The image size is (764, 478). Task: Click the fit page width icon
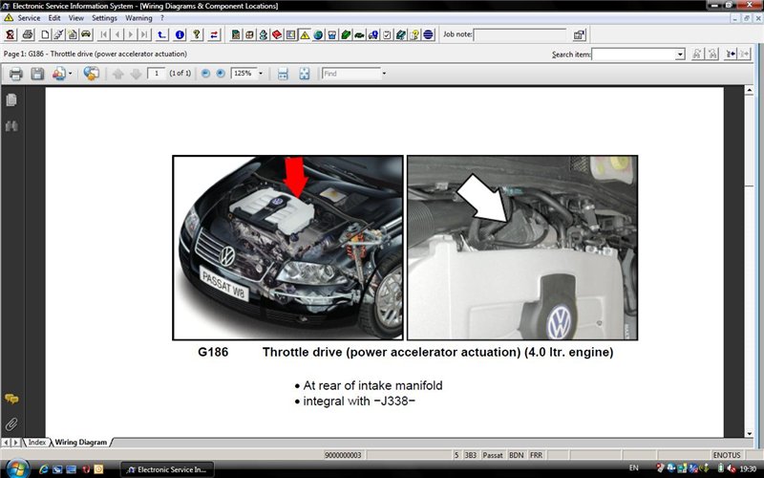click(x=283, y=74)
